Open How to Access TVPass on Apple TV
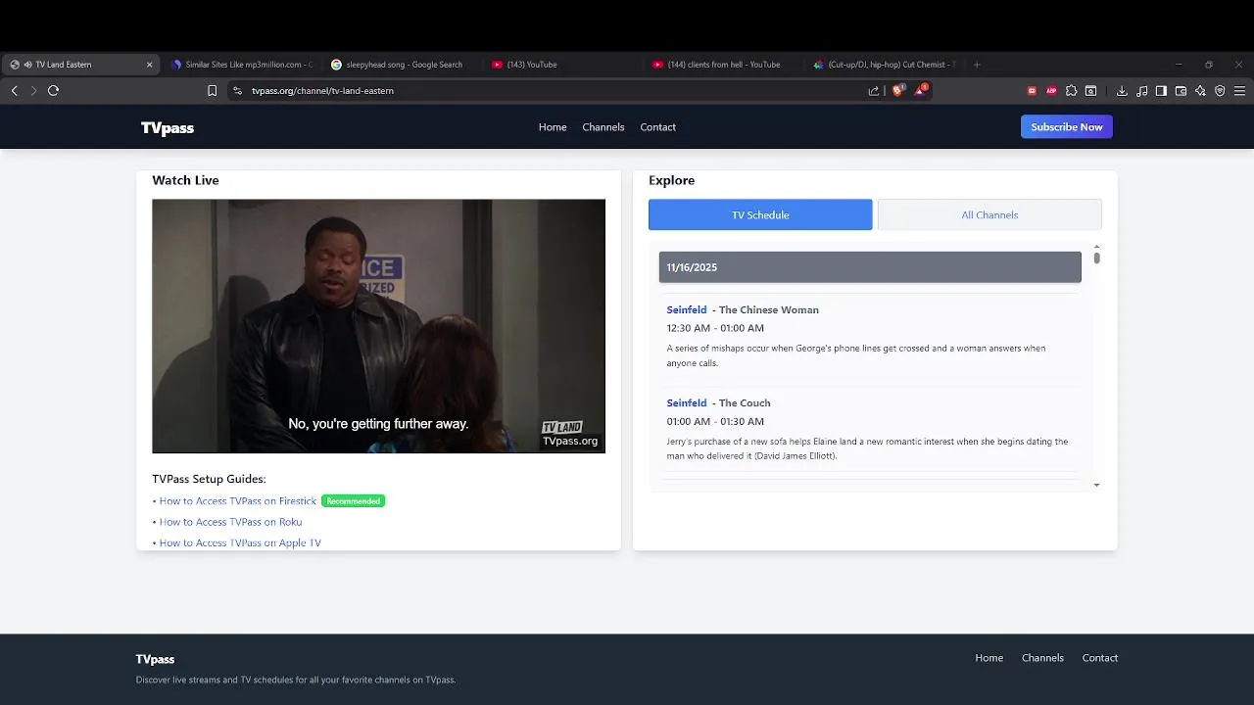The height and width of the screenshot is (705, 1254). pos(240,542)
